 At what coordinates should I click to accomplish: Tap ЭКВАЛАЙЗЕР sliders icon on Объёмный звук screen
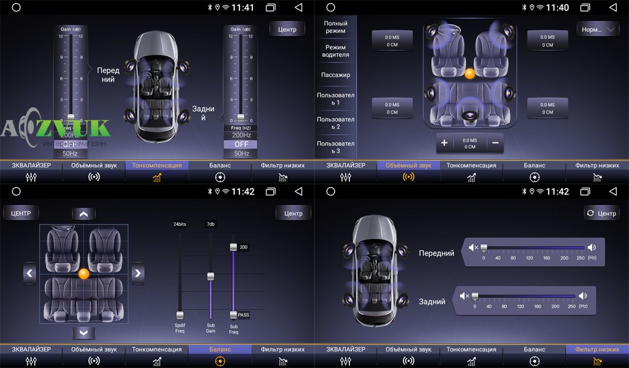point(345,177)
